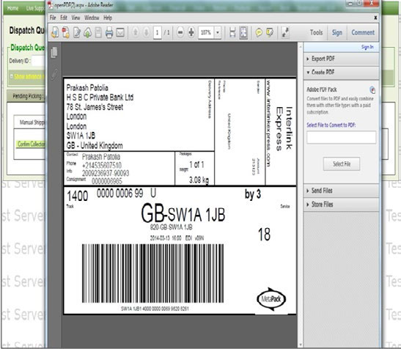Expand the Send Files section

tap(341, 191)
